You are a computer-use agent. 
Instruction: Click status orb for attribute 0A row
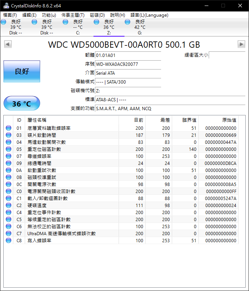tap(8, 170)
